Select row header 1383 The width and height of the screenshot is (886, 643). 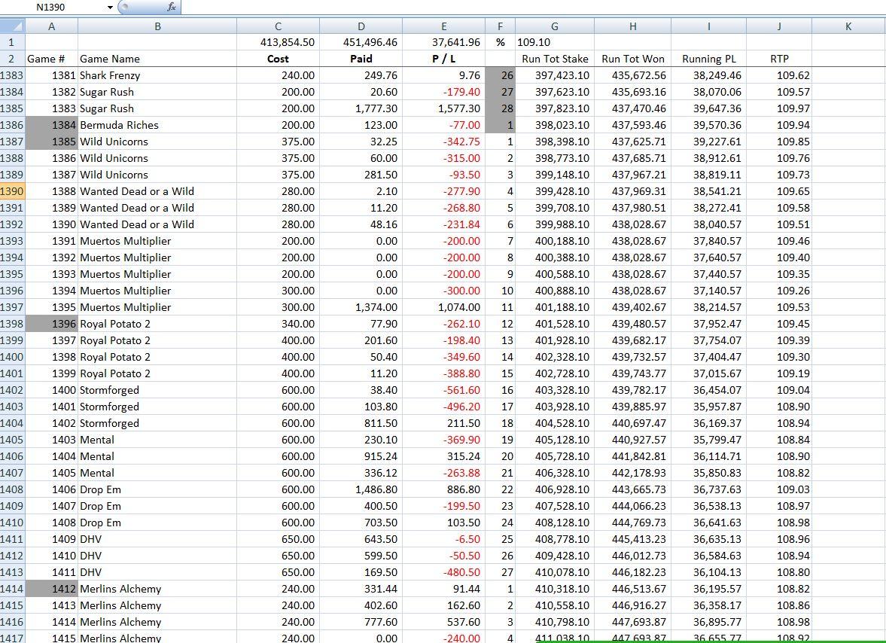tap(13, 75)
